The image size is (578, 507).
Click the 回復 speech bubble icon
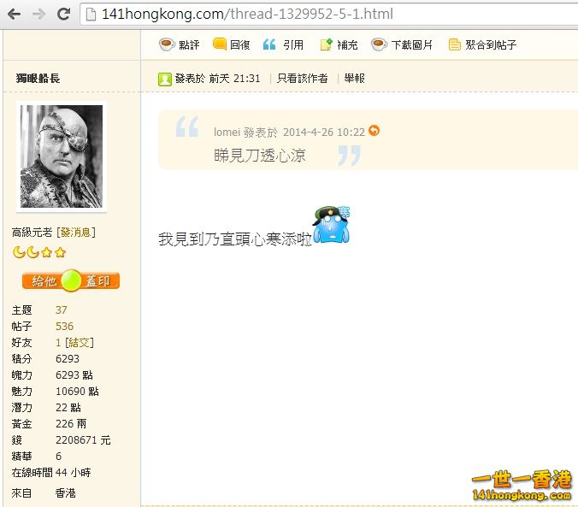tap(220, 44)
